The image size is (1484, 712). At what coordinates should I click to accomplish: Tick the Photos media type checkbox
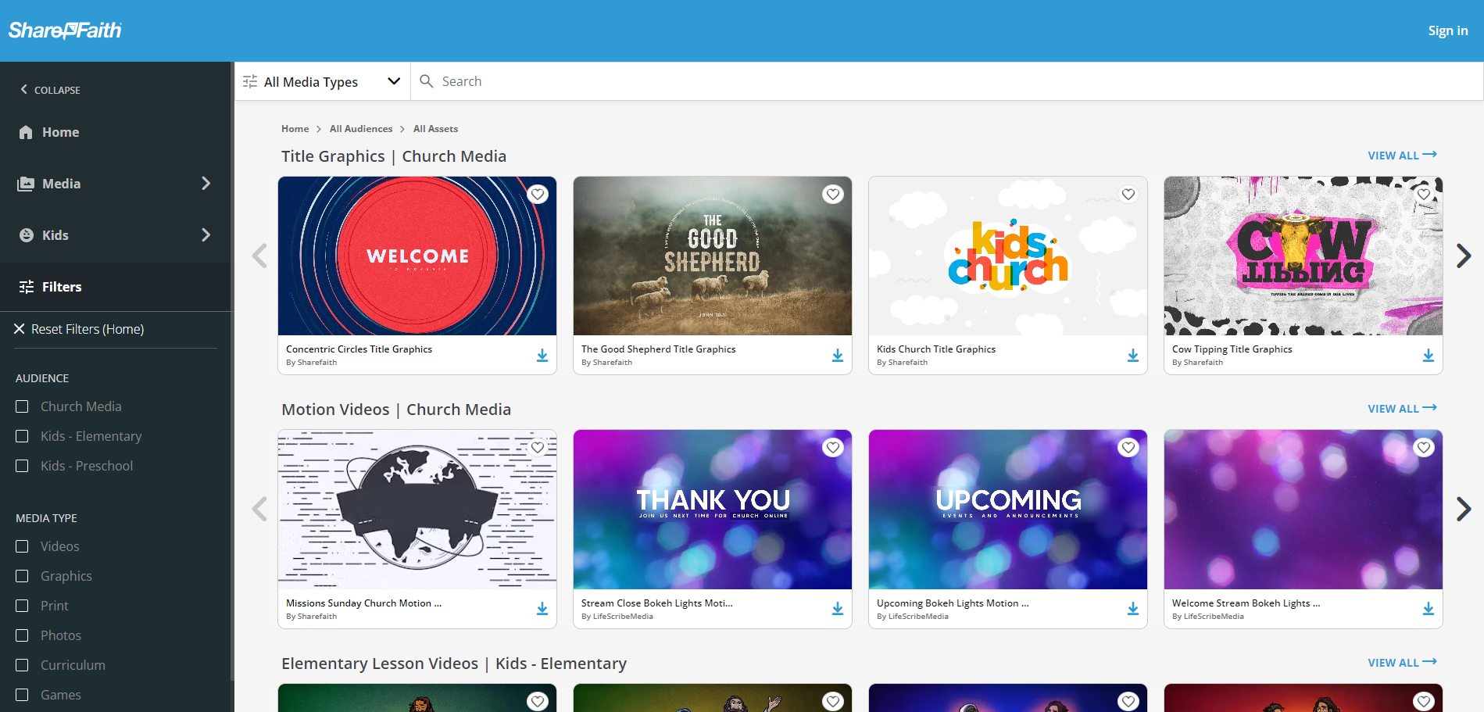22,635
